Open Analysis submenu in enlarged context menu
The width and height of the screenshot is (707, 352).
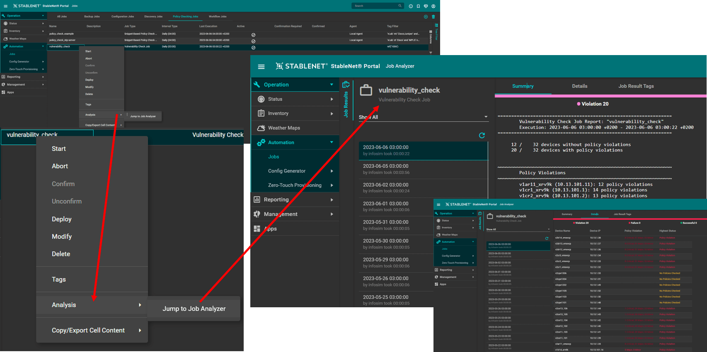92,305
